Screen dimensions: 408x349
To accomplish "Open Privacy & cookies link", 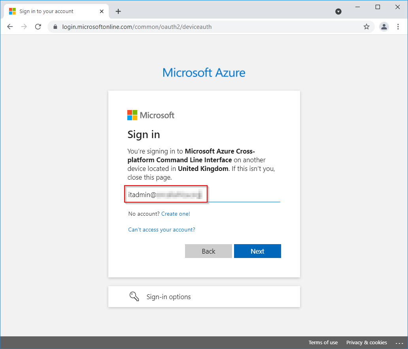I will tap(366, 343).
